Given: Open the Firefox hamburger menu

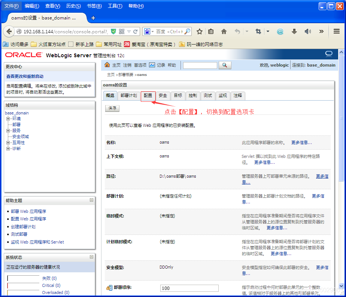Looking at the screenshot, I should pos(337,31).
